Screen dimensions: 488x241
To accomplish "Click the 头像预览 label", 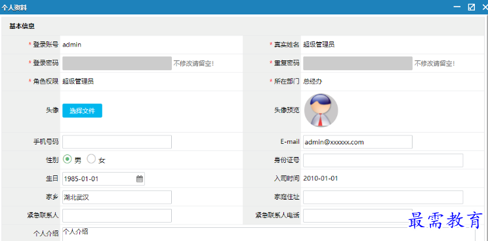I will 287,110.
